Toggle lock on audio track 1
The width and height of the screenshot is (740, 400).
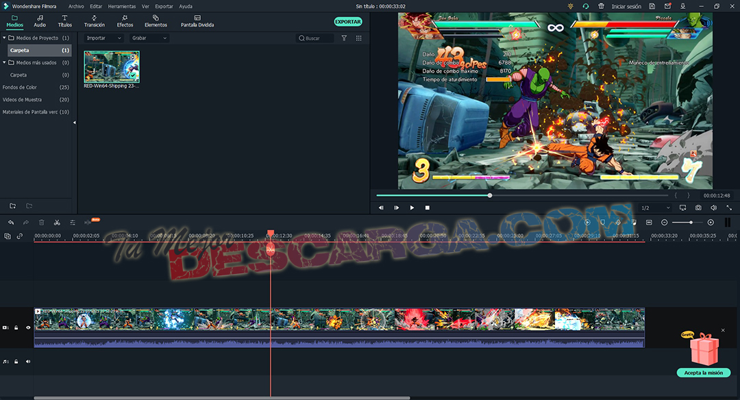(x=16, y=362)
